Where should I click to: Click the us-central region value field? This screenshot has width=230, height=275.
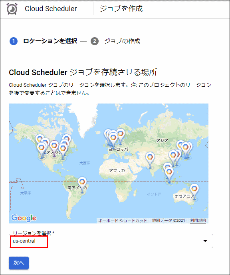(111, 241)
